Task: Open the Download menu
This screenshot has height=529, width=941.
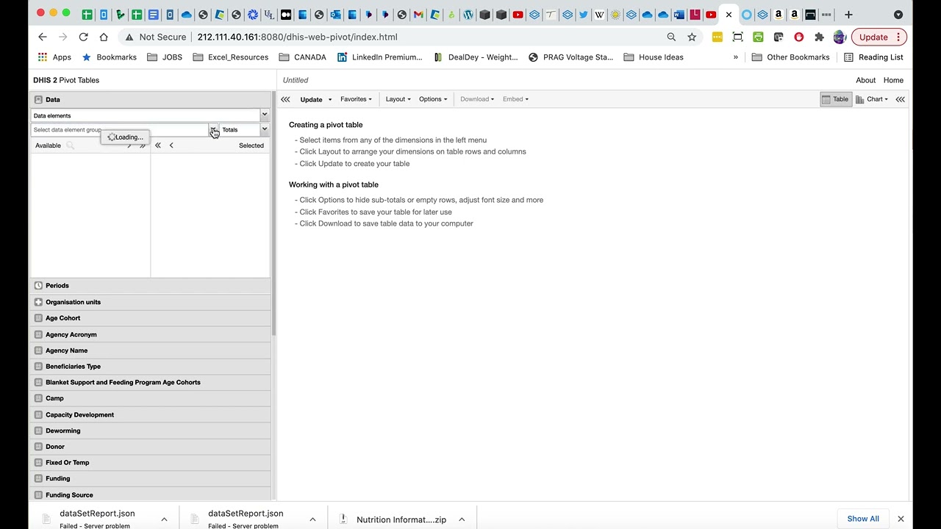Action: tap(477, 99)
